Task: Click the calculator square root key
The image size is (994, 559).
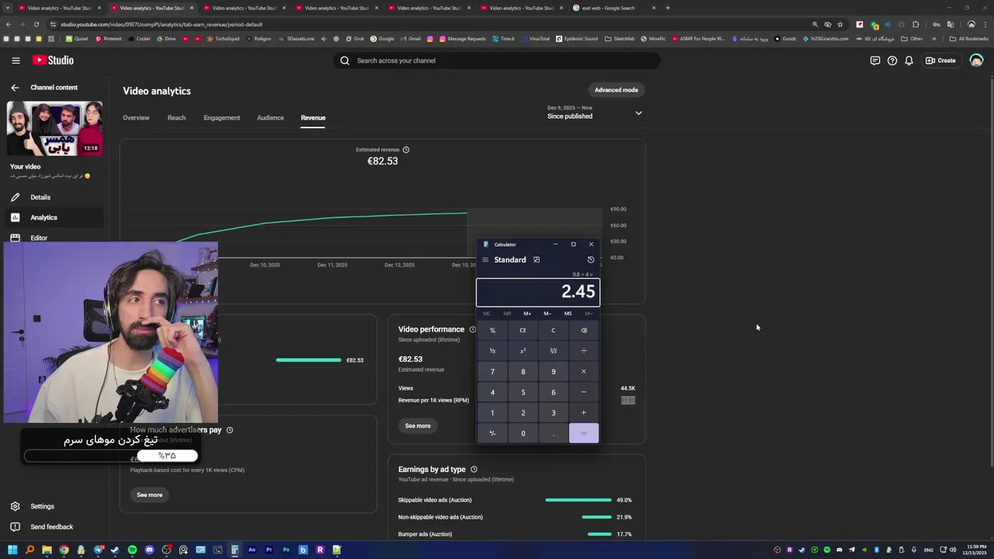Action: (x=554, y=351)
